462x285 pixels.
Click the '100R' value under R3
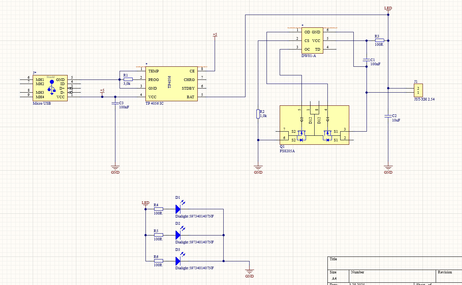pyautogui.click(x=379, y=45)
